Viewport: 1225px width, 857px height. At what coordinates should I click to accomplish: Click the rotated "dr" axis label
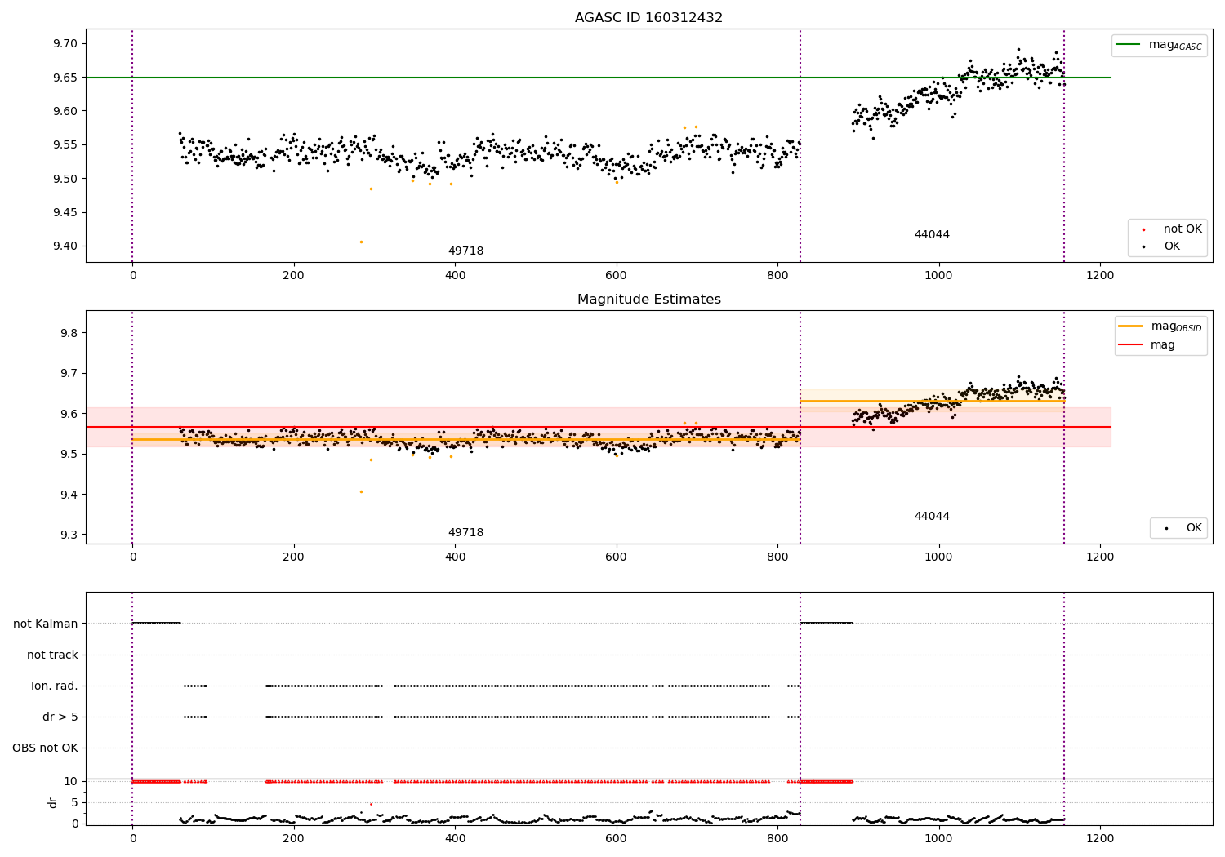pos(53,802)
